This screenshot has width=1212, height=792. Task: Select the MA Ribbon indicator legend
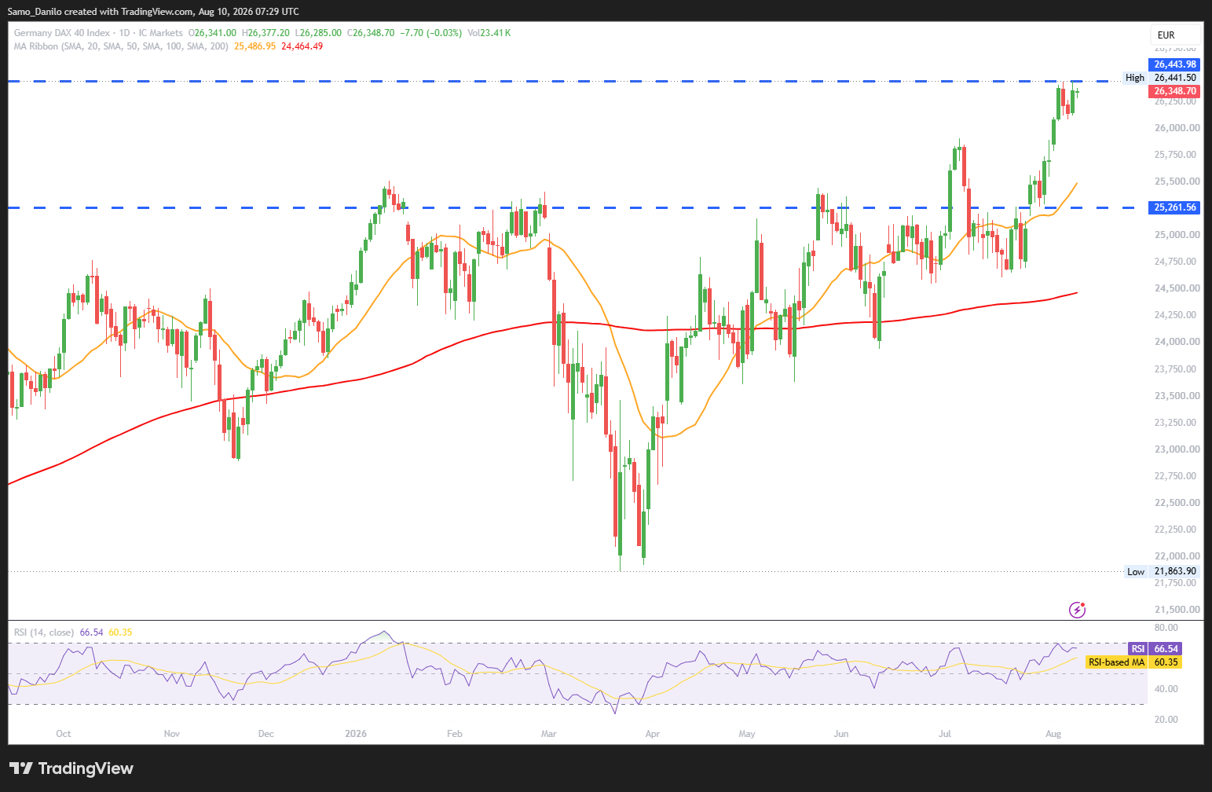121,46
